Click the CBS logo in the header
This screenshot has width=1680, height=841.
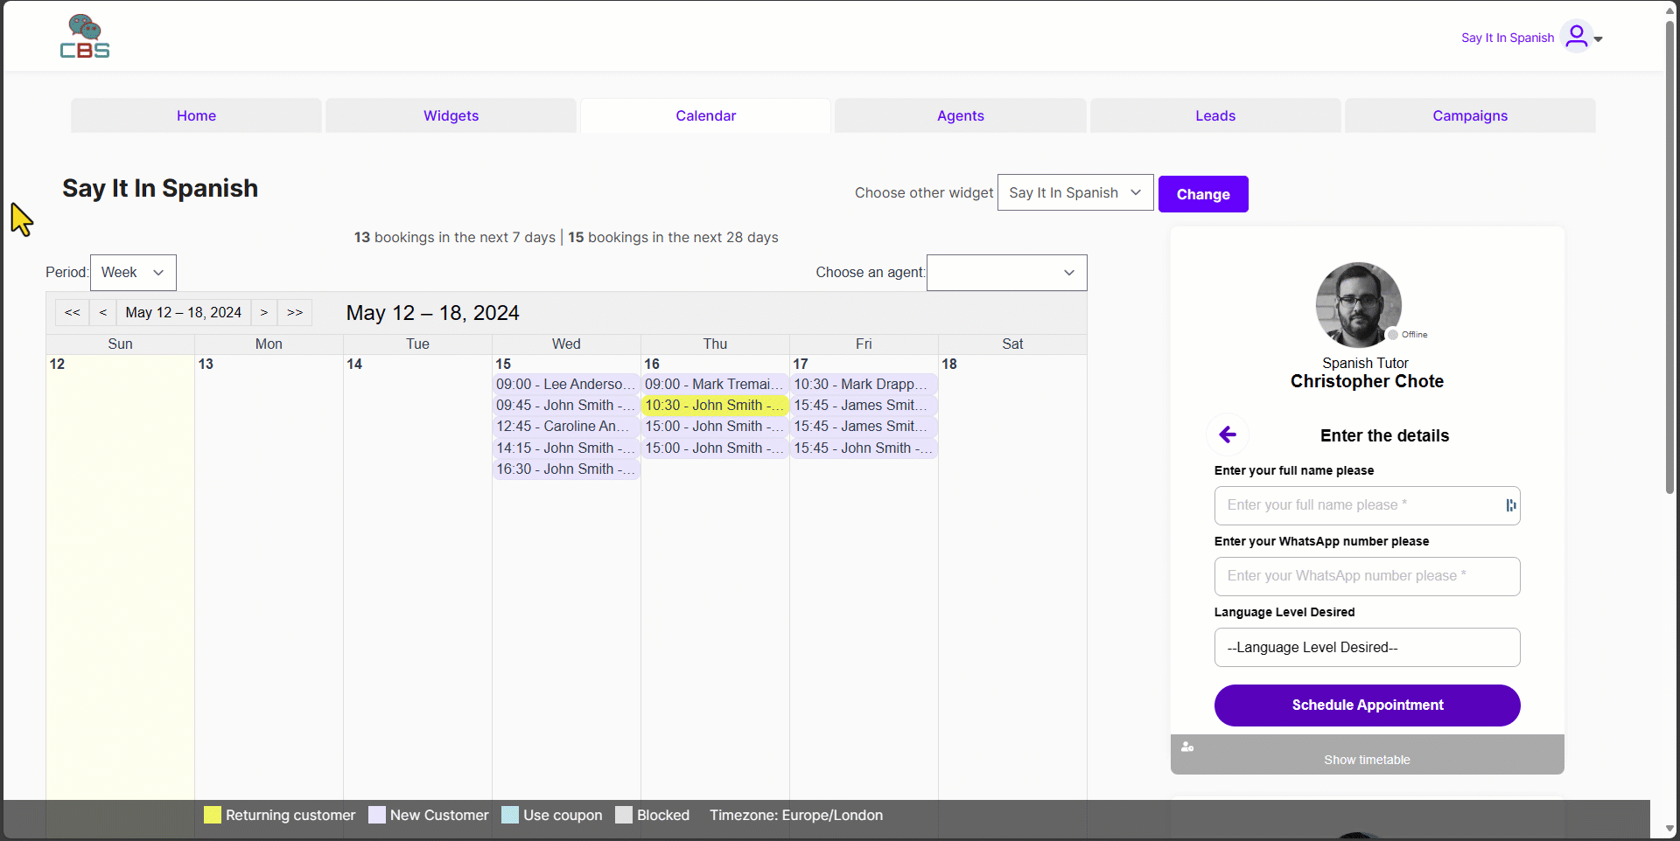[x=85, y=36]
